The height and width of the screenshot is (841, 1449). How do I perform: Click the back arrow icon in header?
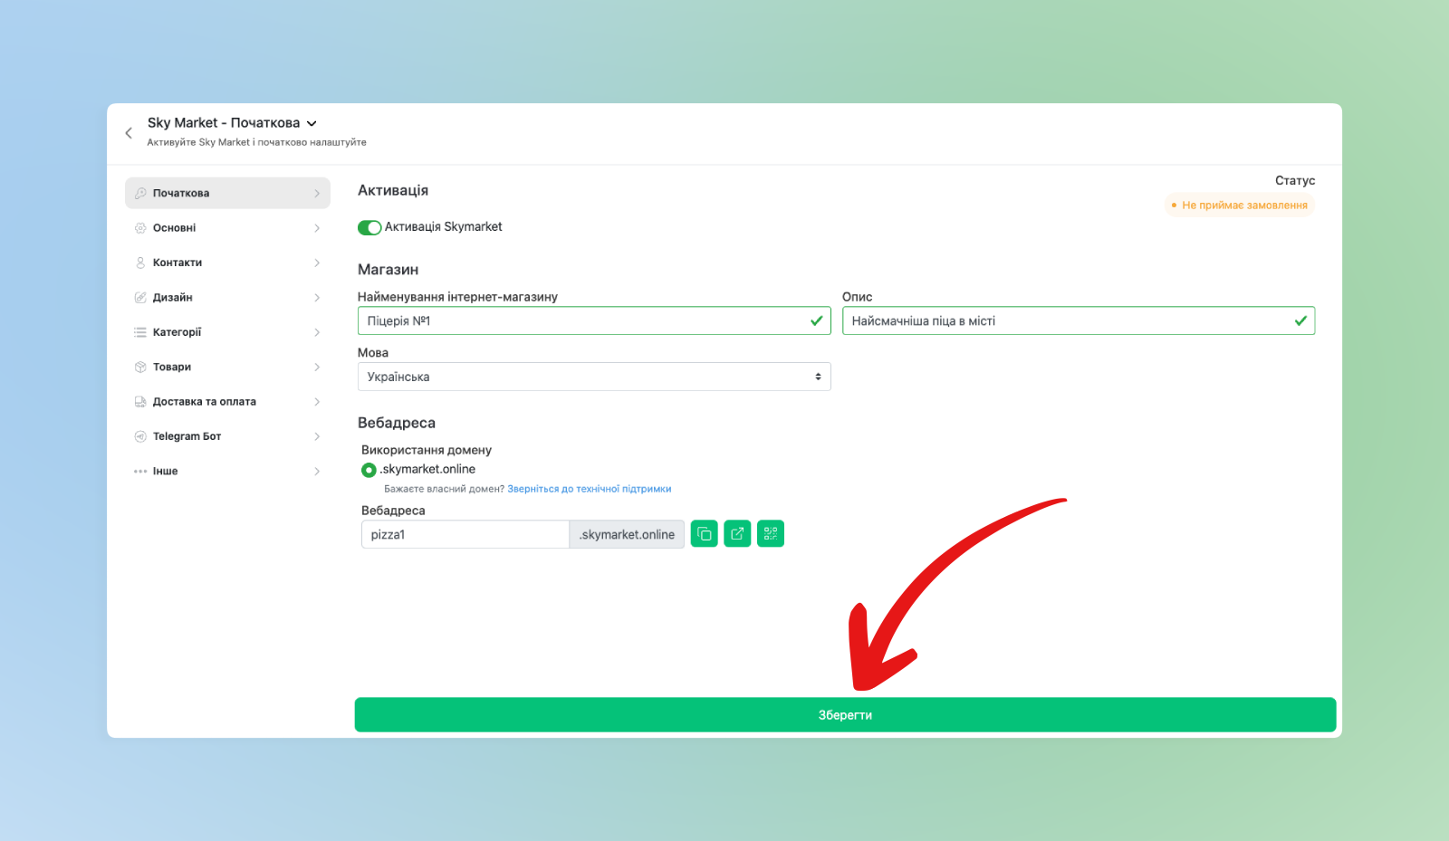tap(129, 133)
